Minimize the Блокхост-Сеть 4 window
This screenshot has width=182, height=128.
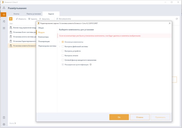point(165,2)
